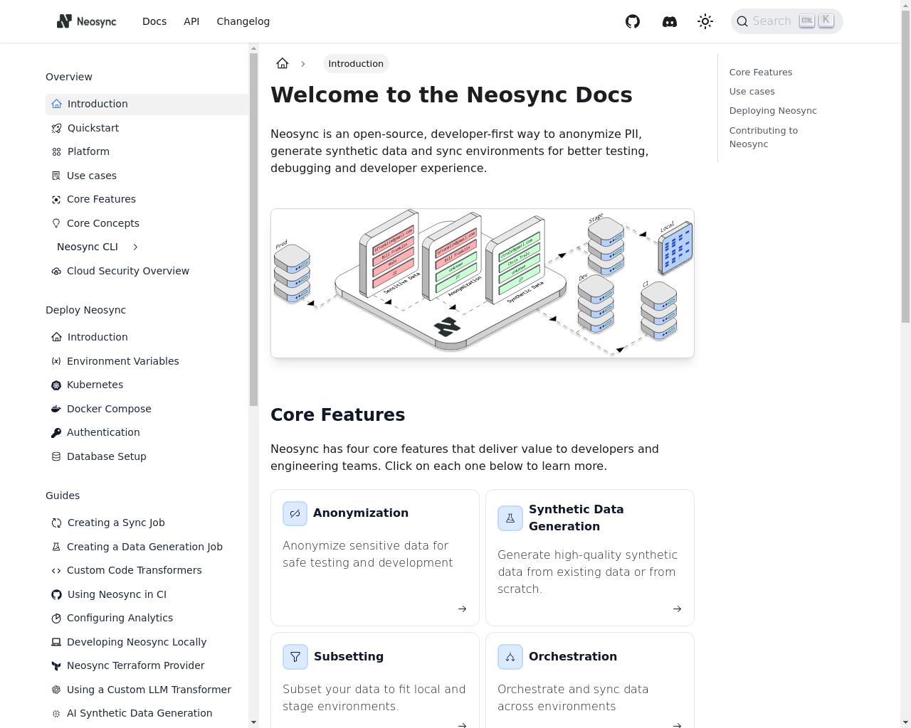Open AI Synthetic Data Generation guide

[x=139, y=713]
